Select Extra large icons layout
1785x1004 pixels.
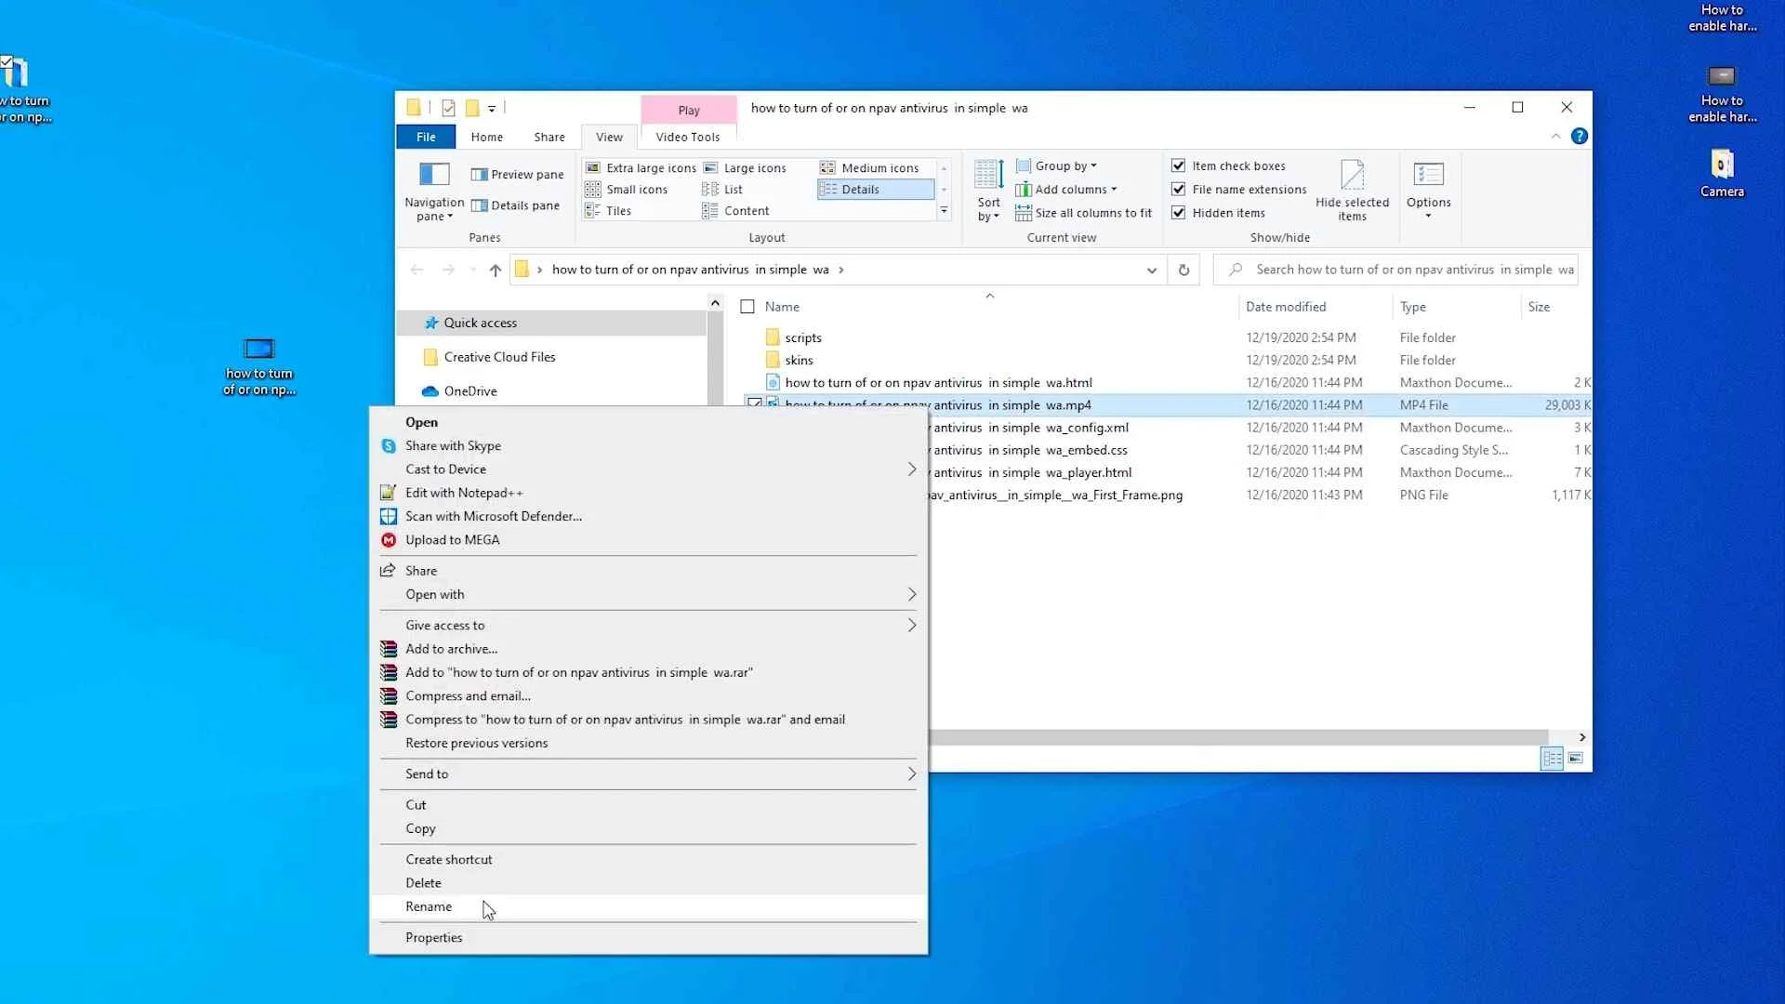click(641, 168)
